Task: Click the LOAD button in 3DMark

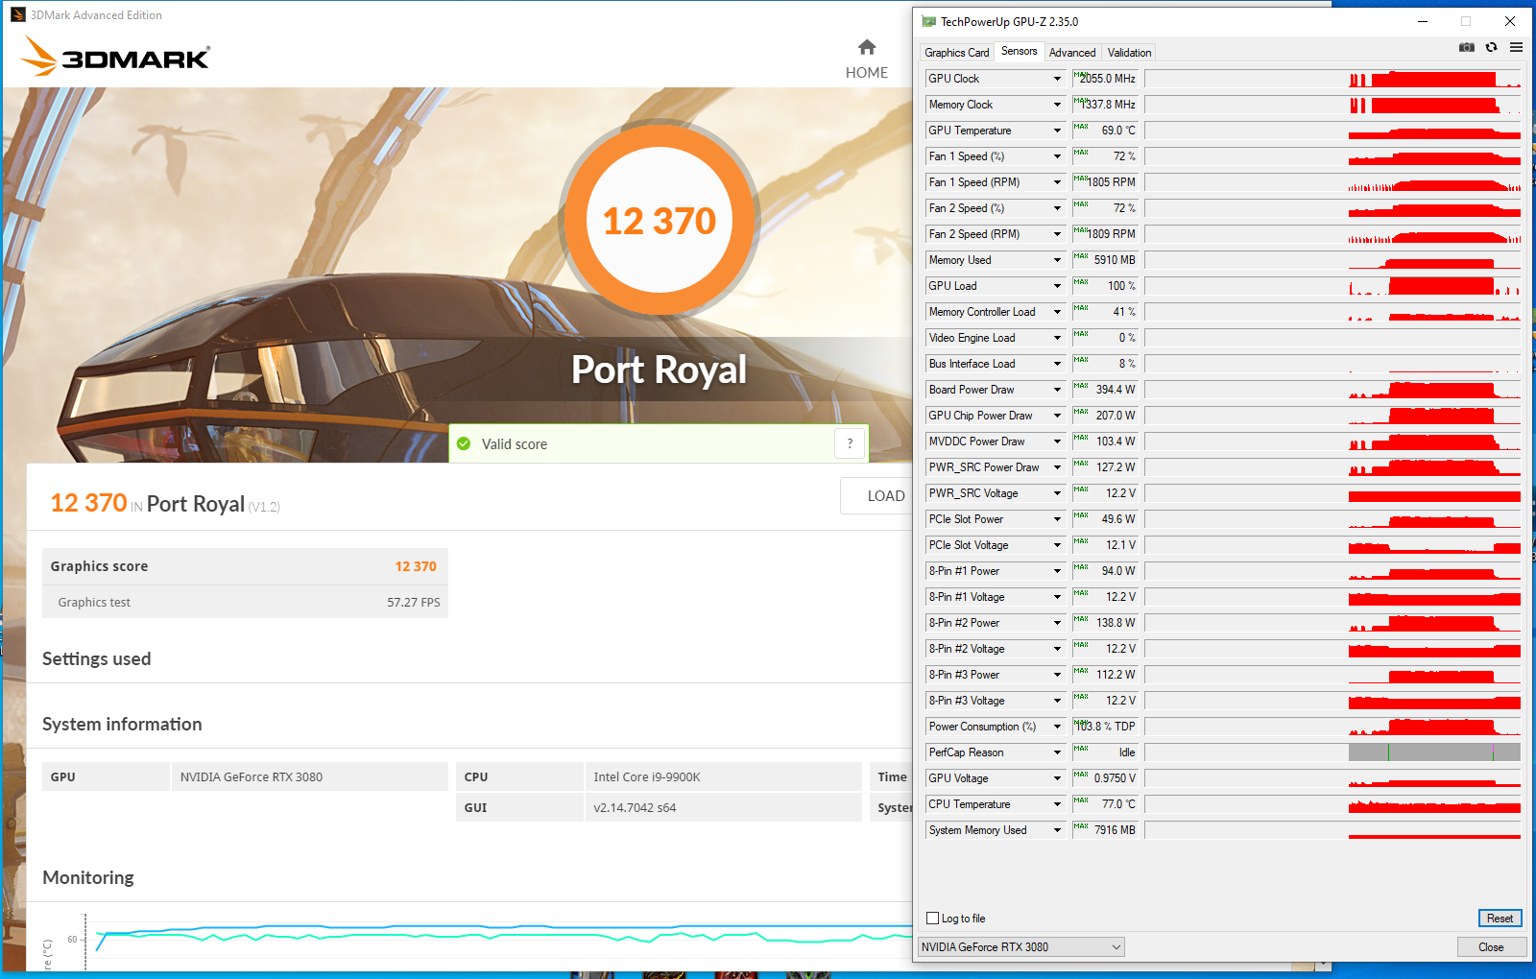Action: click(x=876, y=496)
